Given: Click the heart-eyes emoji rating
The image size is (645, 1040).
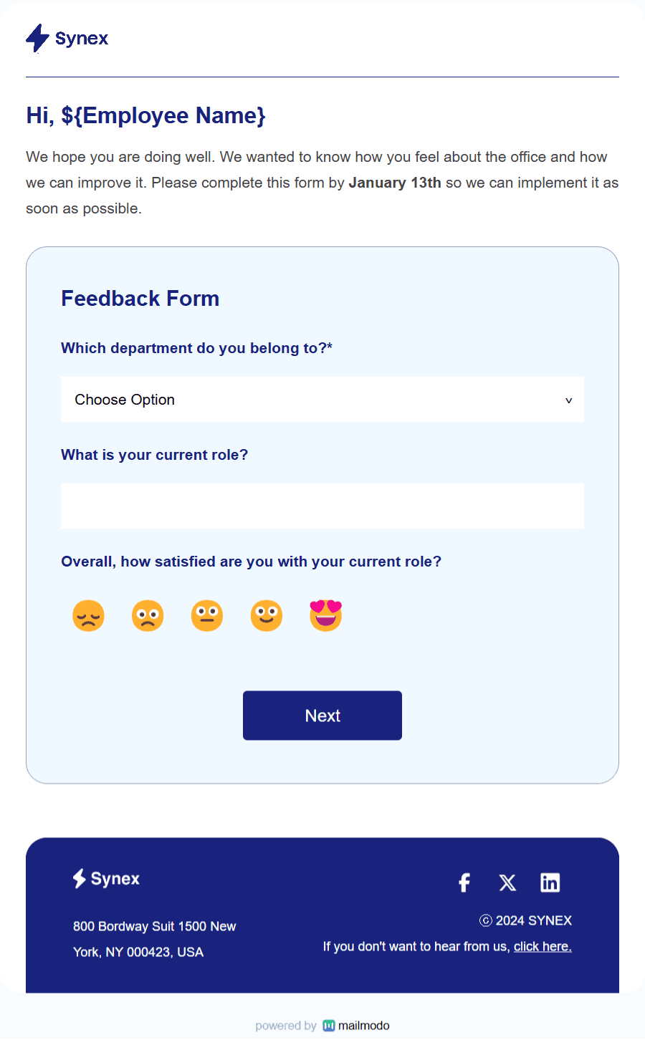Looking at the screenshot, I should click(x=326, y=615).
